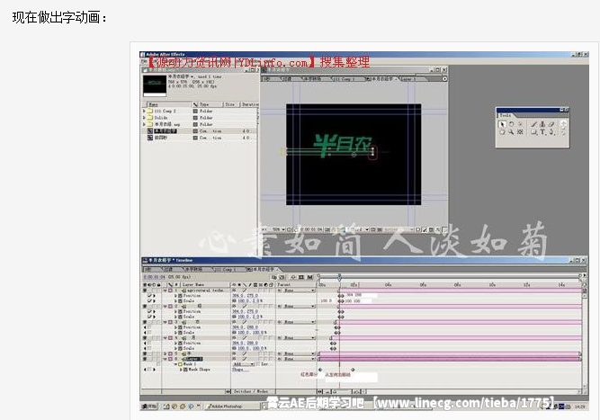Click the Tools tab of the palette
The image size is (600, 420).
(x=506, y=115)
